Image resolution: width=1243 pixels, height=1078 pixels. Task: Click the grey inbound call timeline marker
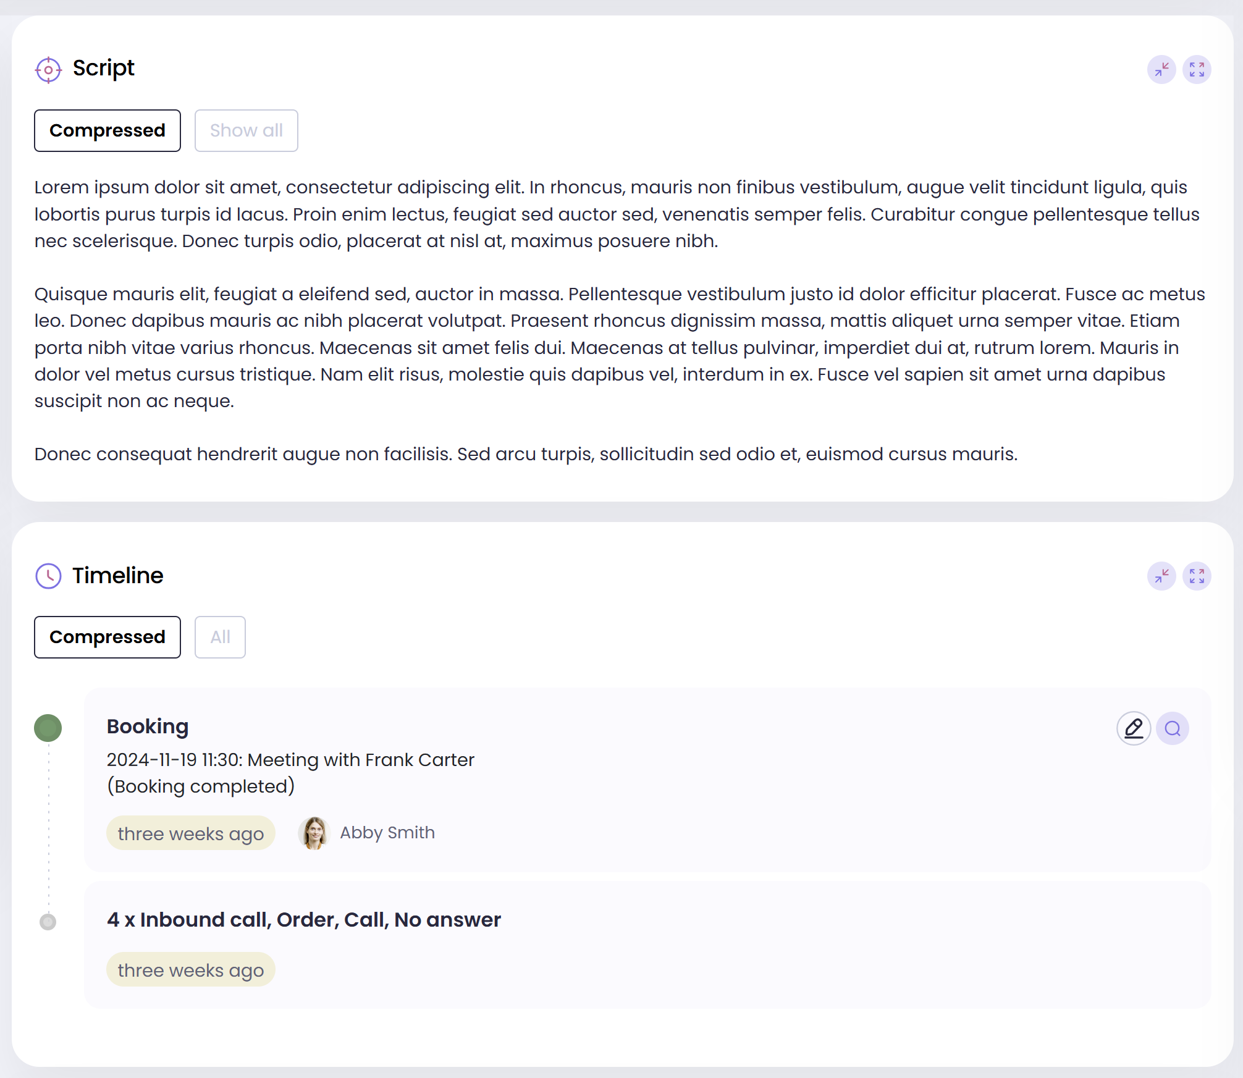click(x=48, y=922)
